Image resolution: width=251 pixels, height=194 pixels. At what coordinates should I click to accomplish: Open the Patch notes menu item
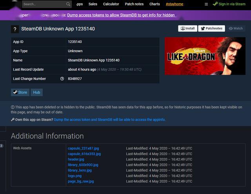pyautogui.click(x=134, y=4)
